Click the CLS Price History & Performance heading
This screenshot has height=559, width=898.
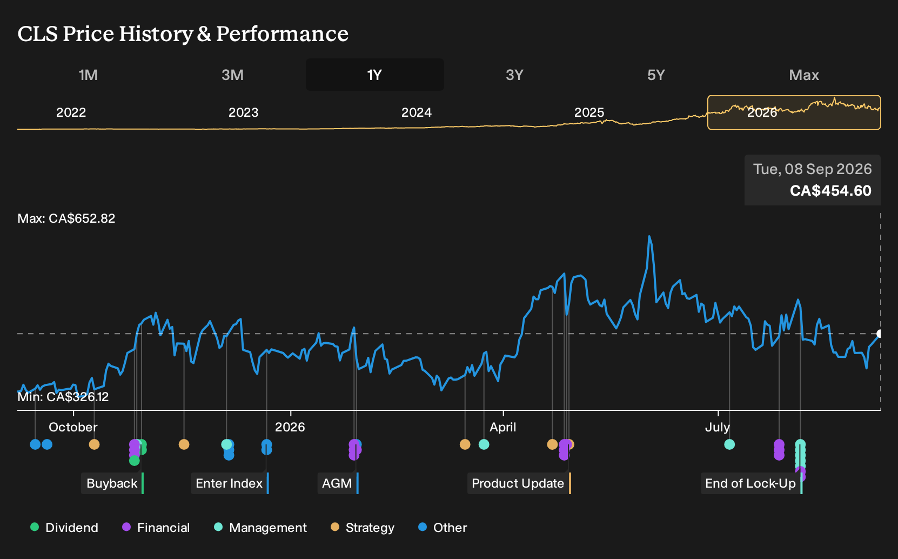pyautogui.click(x=183, y=34)
